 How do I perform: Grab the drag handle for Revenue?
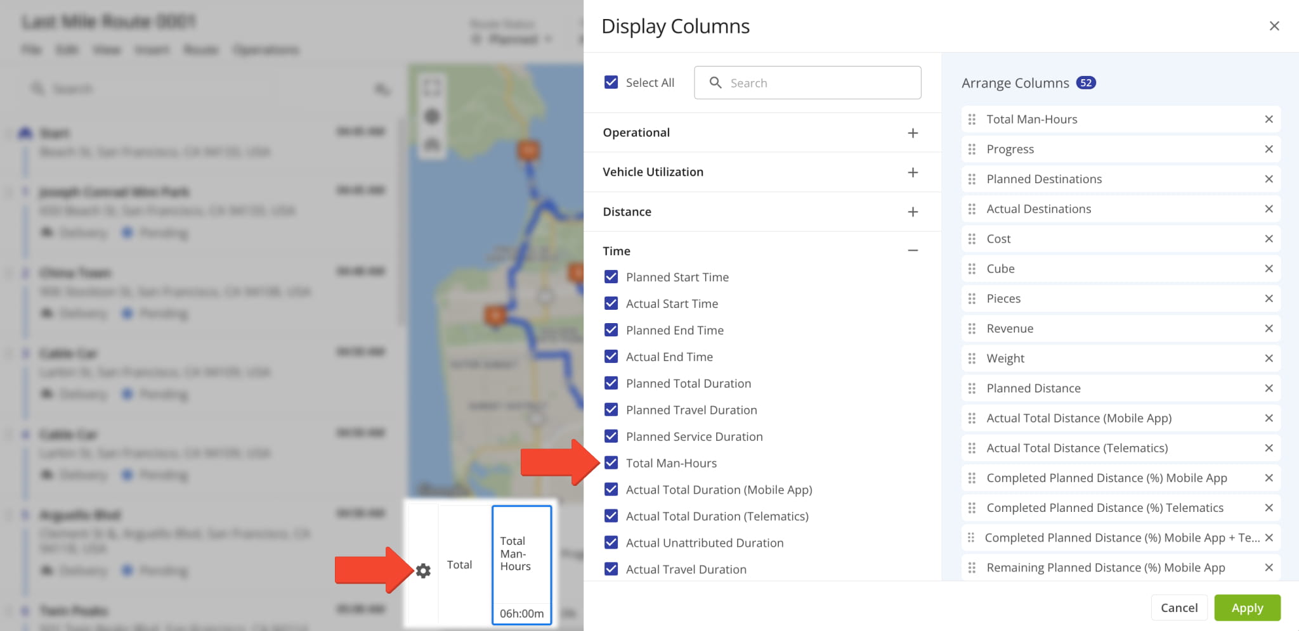[x=972, y=328]
